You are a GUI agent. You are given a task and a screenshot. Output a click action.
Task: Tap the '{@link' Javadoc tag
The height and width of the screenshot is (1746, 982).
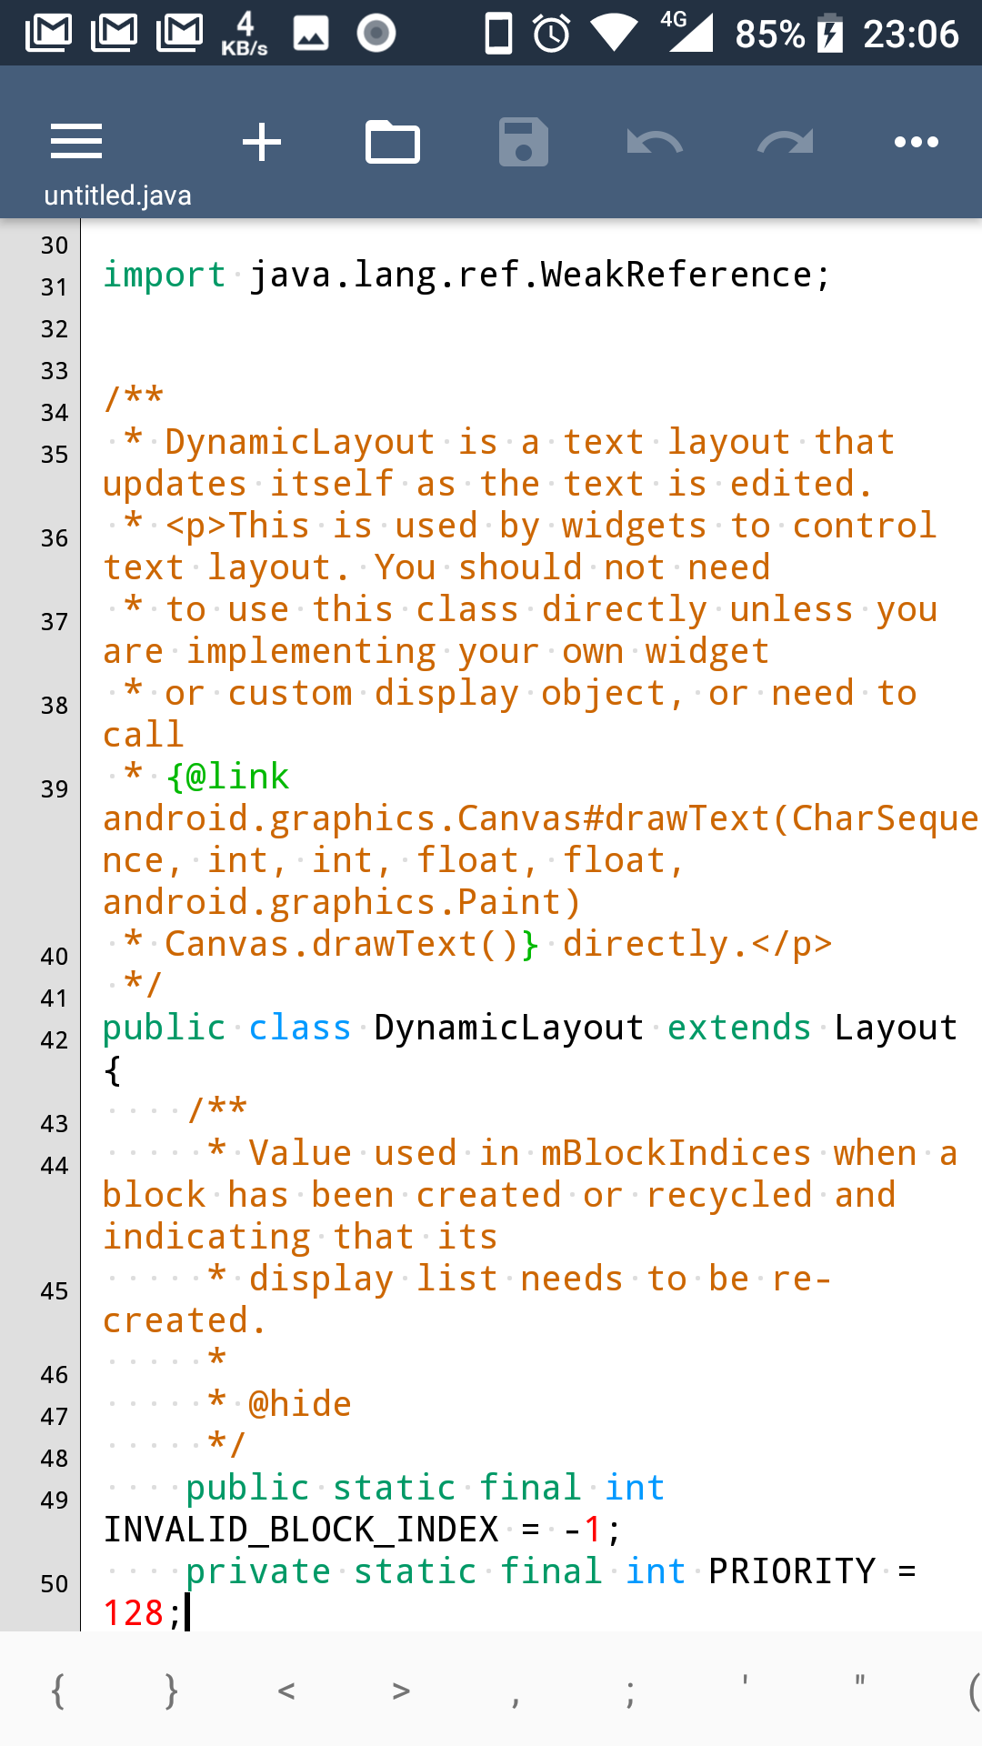(x=227, y=777)
